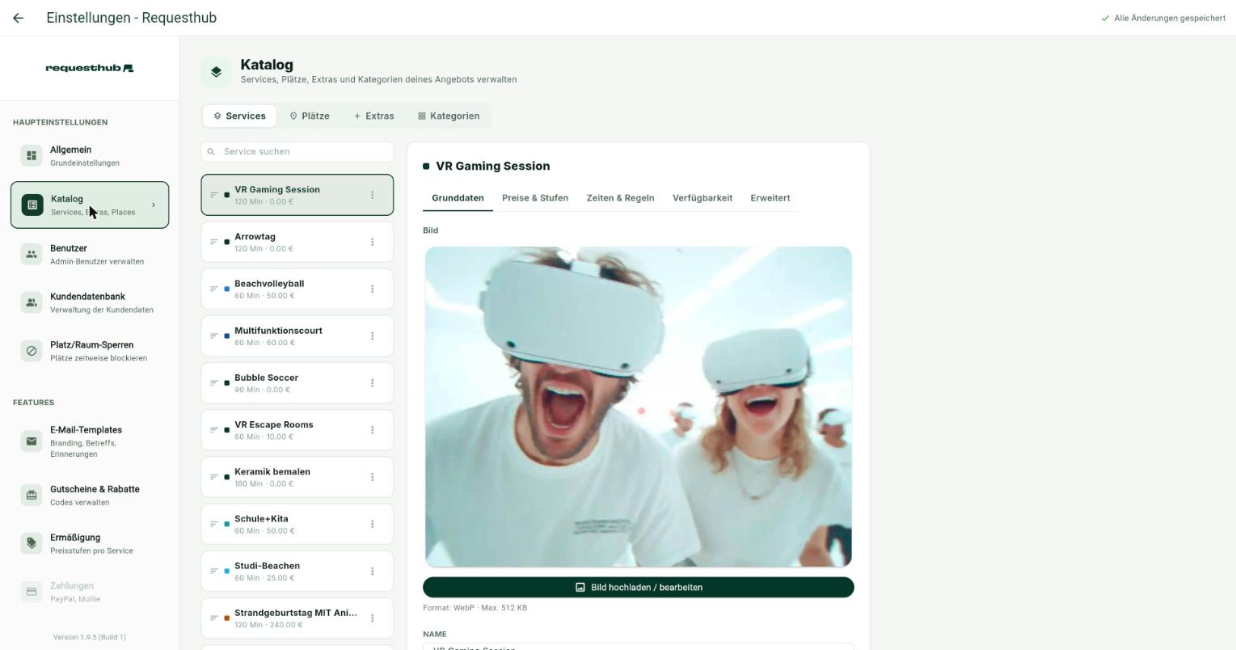Screen dimensions: 1236x650
Task: Focus the Service suchen search field
Action: [297, 152]
